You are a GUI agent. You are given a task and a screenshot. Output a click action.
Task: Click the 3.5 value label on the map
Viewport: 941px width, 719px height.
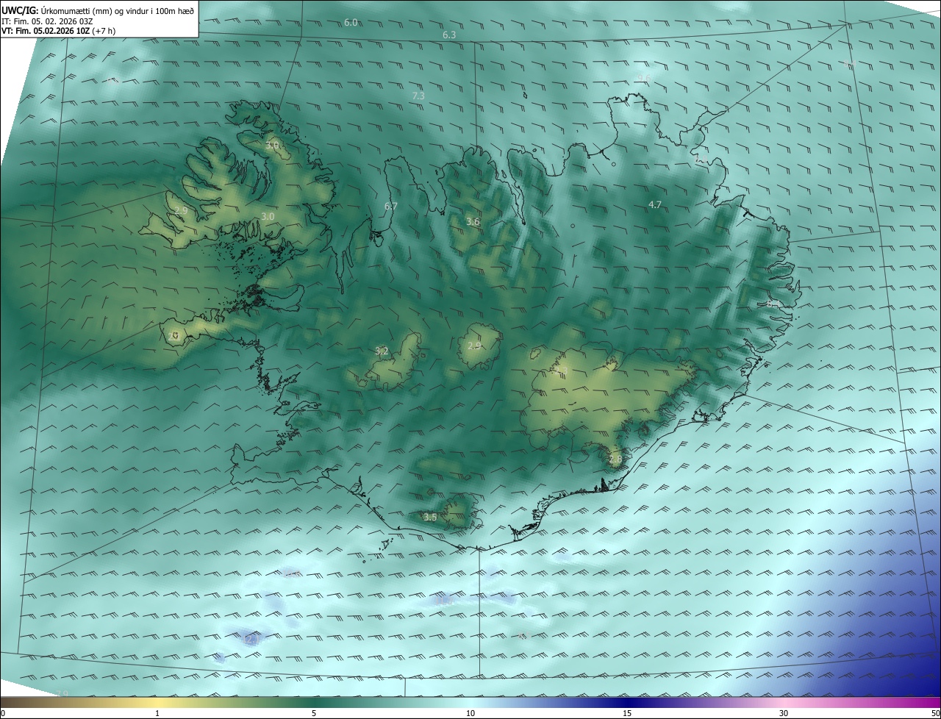tap(430, 518)
